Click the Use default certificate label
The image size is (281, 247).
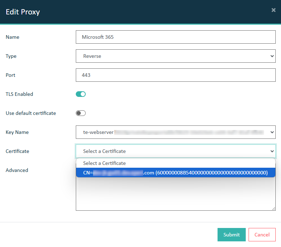[x=31, y=113]
